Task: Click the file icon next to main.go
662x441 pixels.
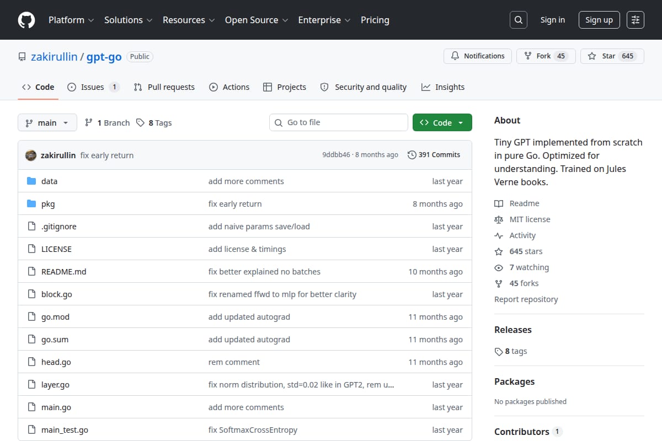Action: pyautogui.click(x=31, y=407)
